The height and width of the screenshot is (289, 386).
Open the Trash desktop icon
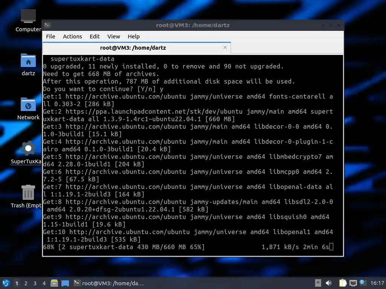26,196
